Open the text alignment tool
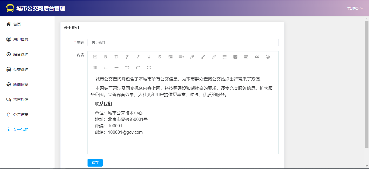This screenshot has width=369, height=169. click(246, 57)
